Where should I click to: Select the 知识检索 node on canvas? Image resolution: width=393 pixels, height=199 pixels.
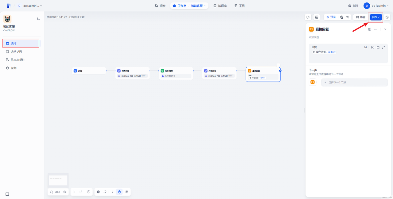176,71
